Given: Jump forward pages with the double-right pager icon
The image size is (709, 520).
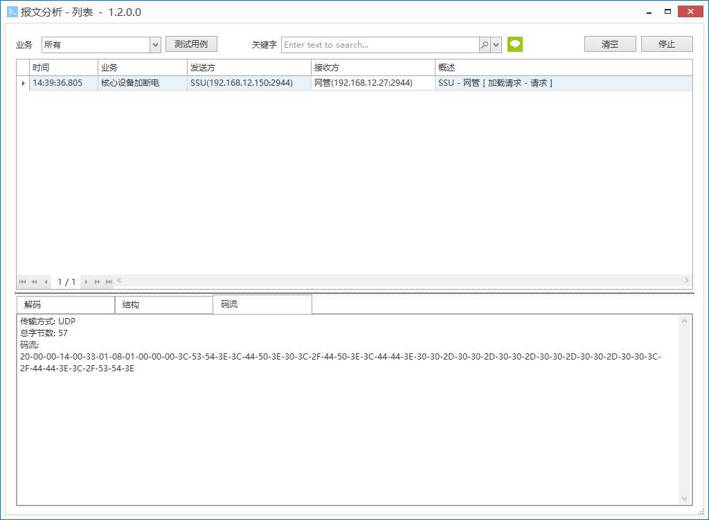Looking at the screenshot, I should click(x=97, y=281).
